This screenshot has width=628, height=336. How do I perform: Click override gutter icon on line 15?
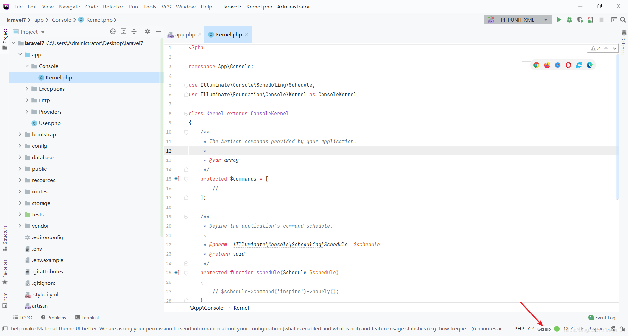coord(177,179)
